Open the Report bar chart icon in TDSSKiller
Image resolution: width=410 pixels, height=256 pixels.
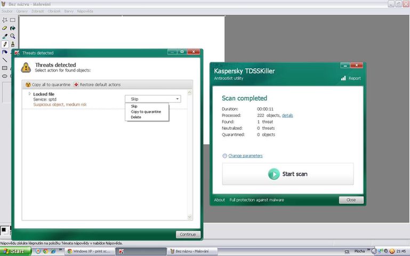[x=343, y=78]
